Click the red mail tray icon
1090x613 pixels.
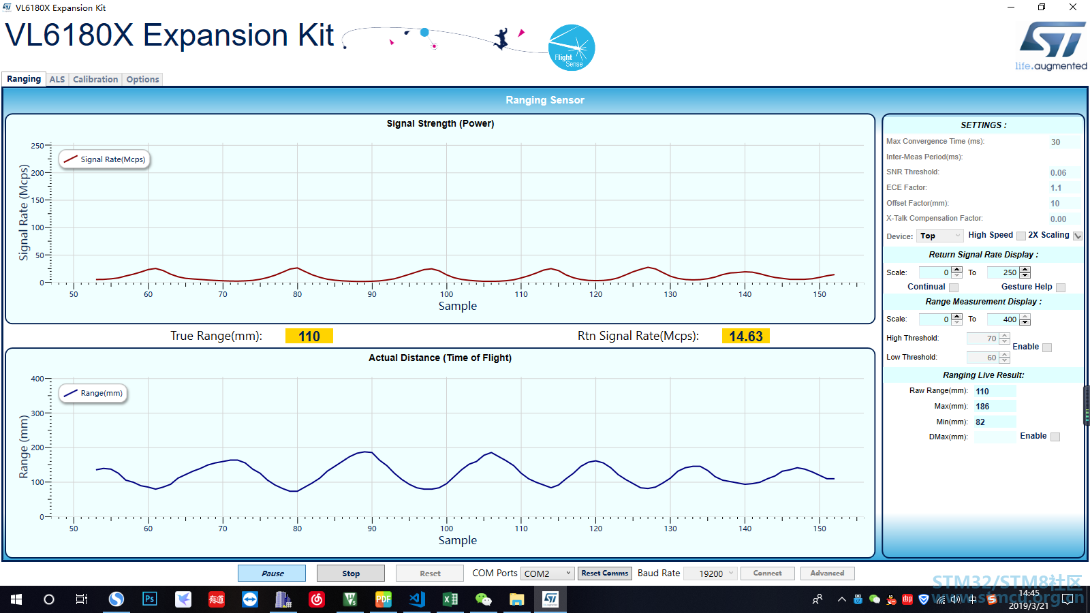[907, 599]
